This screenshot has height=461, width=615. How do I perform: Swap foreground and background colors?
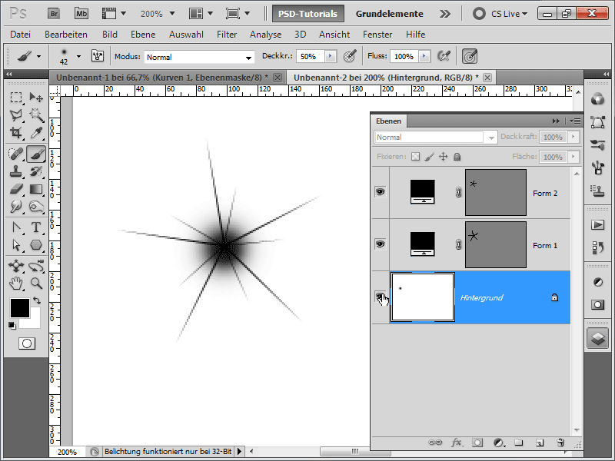point(37,300)
